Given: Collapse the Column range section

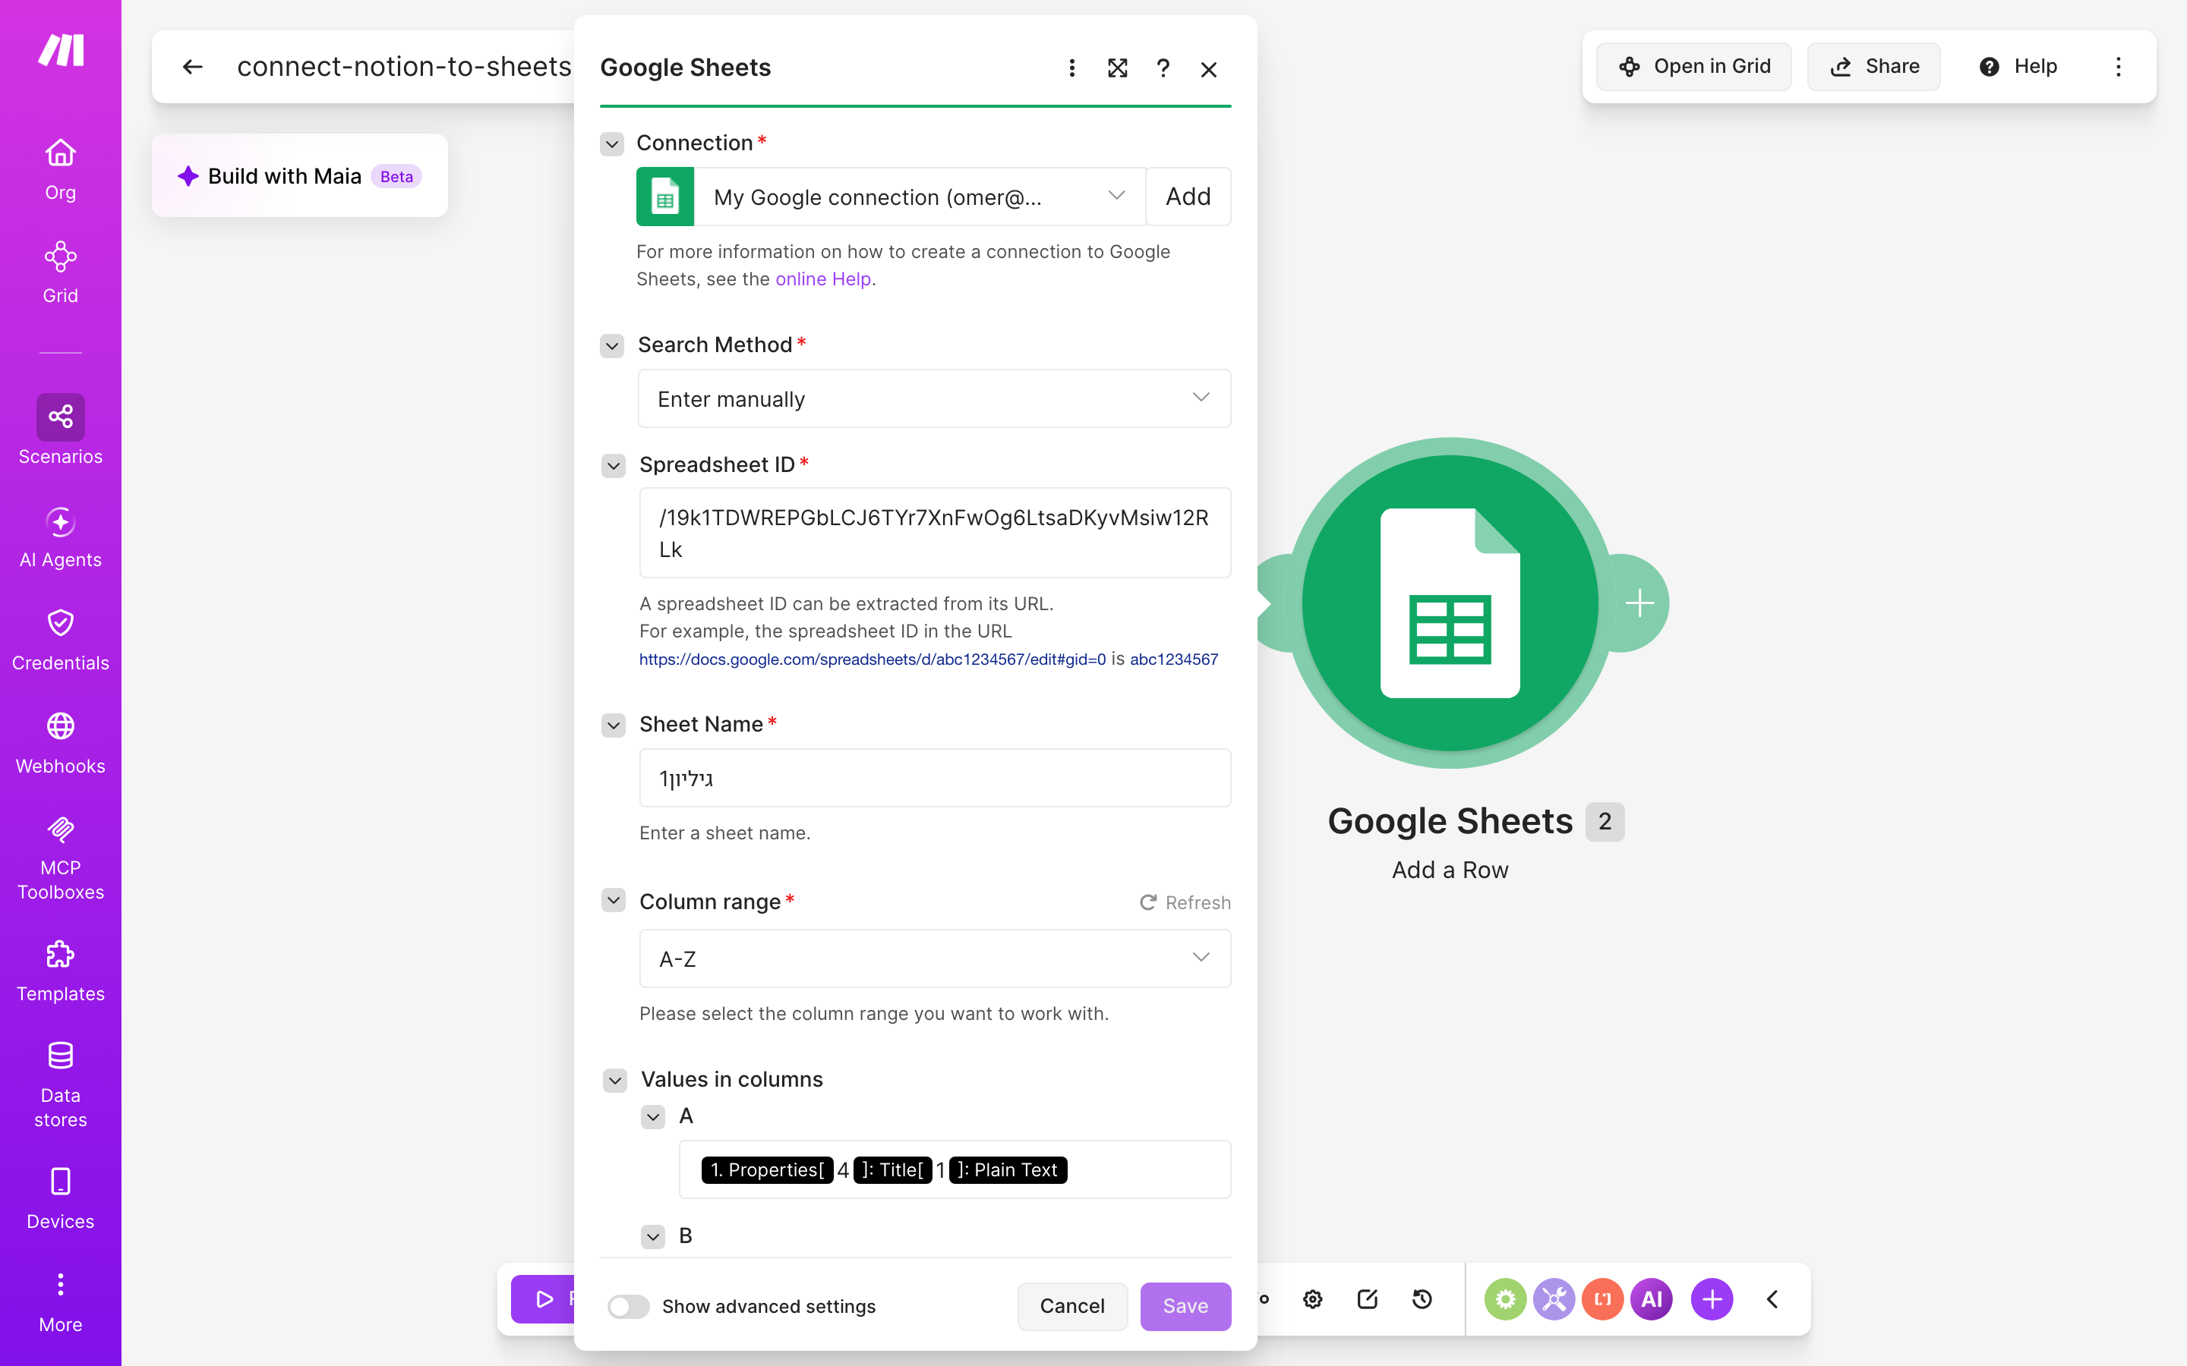Looking at the screenshot, I should click(x=614, y=900).
